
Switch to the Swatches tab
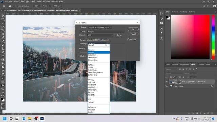(175, 12)
